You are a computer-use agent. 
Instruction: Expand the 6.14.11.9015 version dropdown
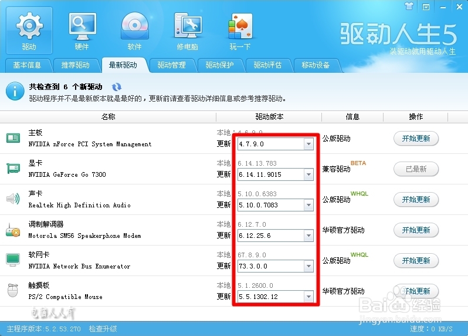tap(308, 174)
